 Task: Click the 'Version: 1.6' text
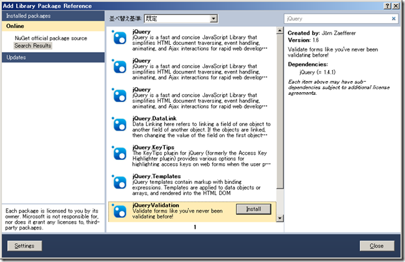tap(303, 40)
